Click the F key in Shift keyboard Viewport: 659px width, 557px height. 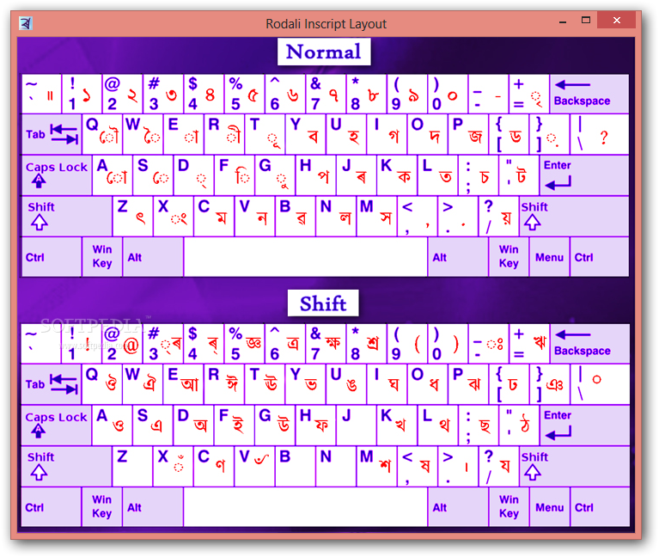[x=235, y=425]
